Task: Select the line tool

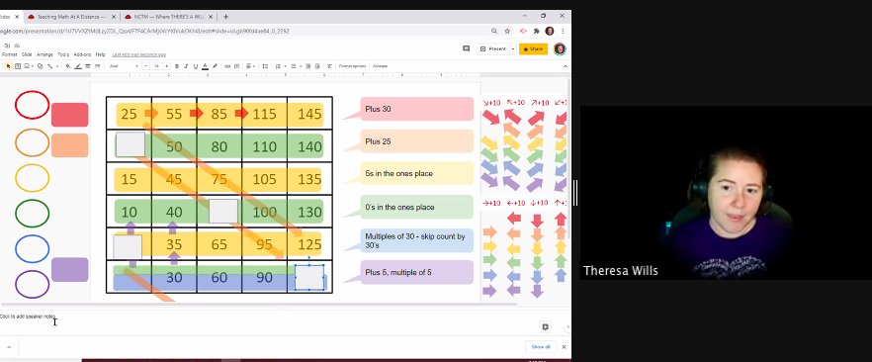Action: click(x=49, y=66)
